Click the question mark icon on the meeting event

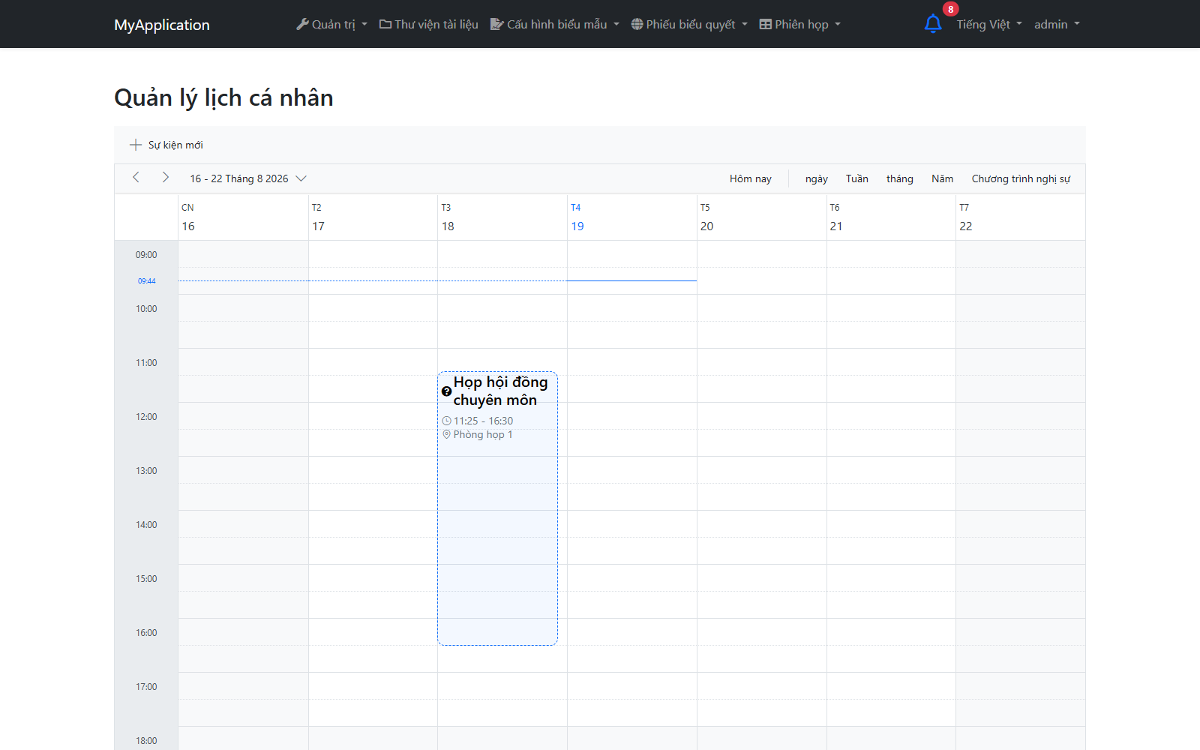(446, 391)
